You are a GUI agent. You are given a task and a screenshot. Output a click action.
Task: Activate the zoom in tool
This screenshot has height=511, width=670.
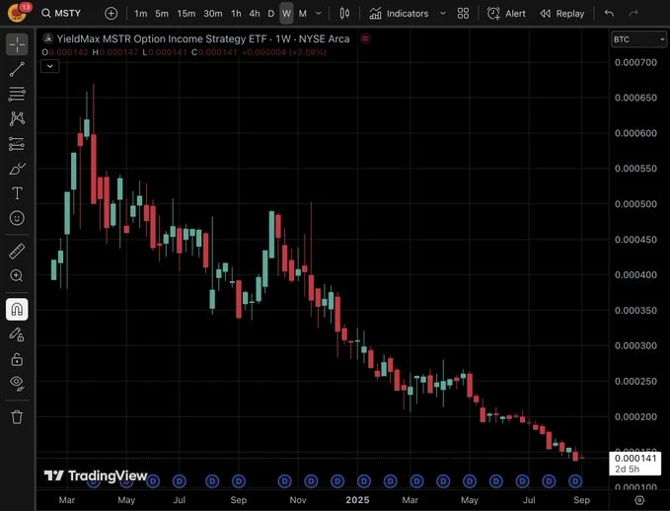click(x=17, y=276)
